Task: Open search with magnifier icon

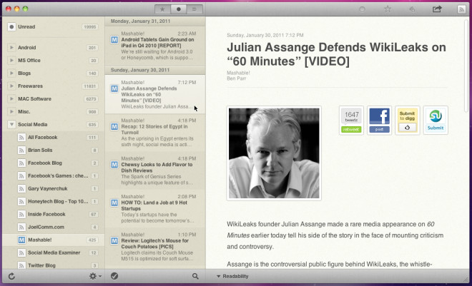Action: click(x=195, y=276)
